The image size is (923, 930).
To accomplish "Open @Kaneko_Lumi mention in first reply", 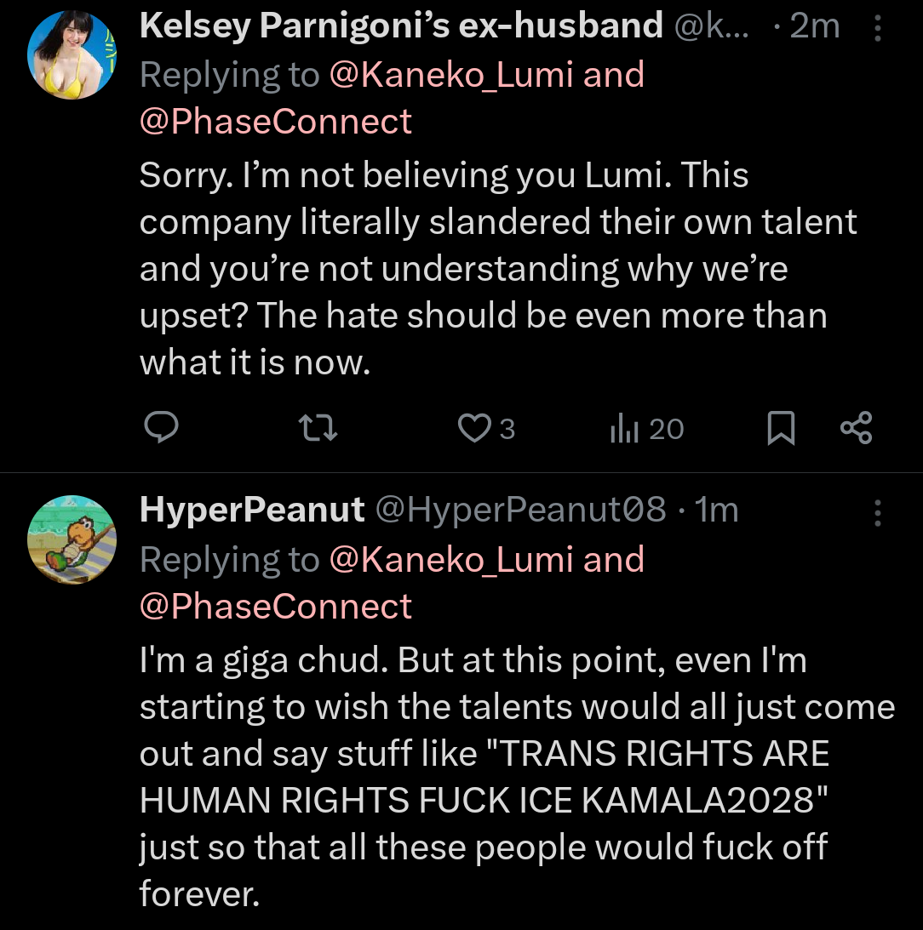I will tap(450, 75).
